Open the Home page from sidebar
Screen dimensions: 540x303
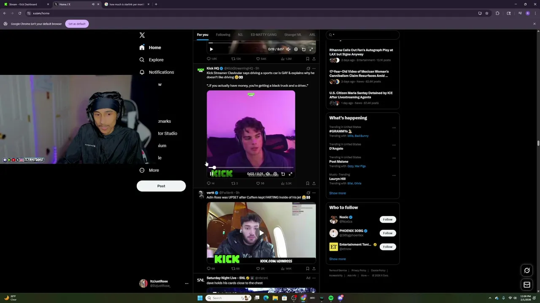point(150,48)
